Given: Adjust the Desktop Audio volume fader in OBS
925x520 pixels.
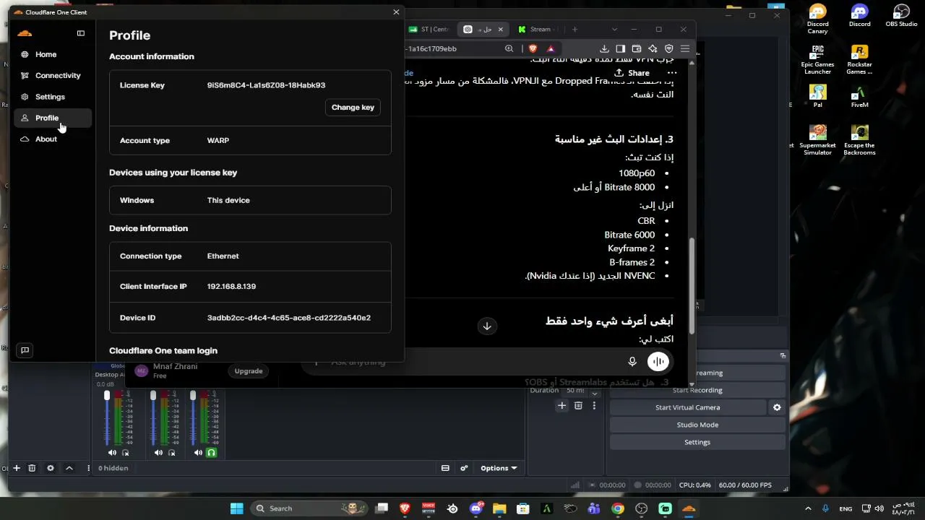Looking at the screenshot, I should pyautogui.click(x=107, y=396).
